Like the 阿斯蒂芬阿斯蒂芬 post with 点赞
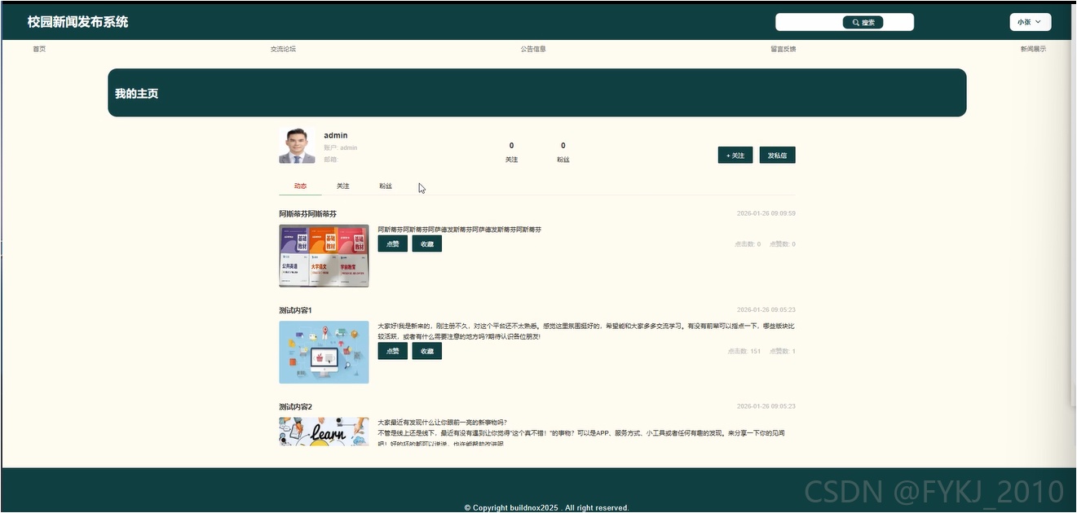 pos(393,243)
